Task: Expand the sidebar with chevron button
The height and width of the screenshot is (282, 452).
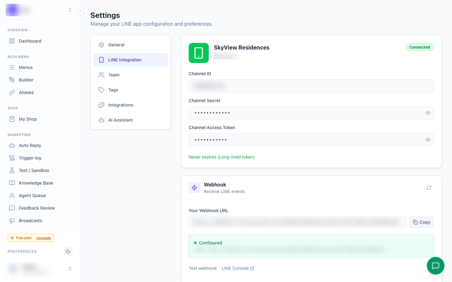Action: (x=80, y=11)
